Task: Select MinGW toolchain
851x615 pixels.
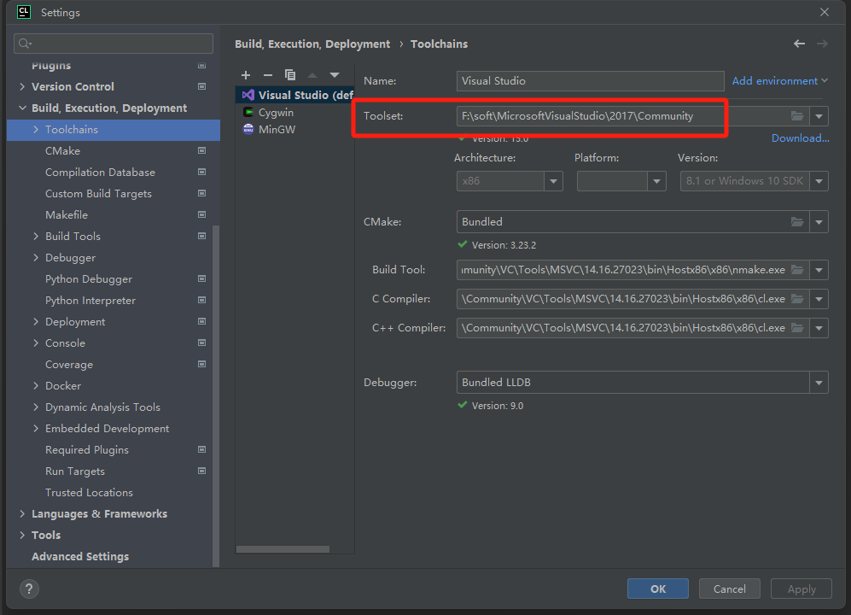Action: coord(294,129)
